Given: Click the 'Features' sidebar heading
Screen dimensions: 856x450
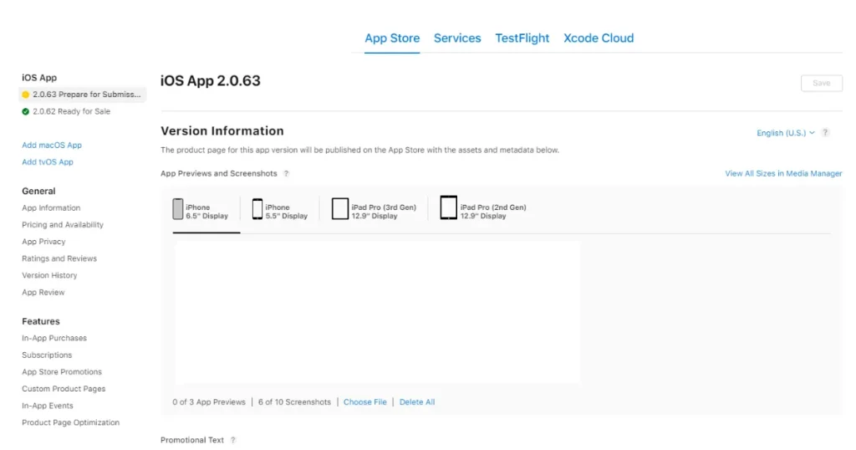Looking at the screenshot, I should pyautogui.click(x=40, y=322).
